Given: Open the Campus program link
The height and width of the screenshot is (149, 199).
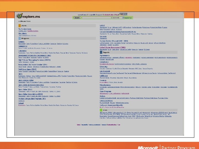Looking at the screenshot, I should point(21,42).
